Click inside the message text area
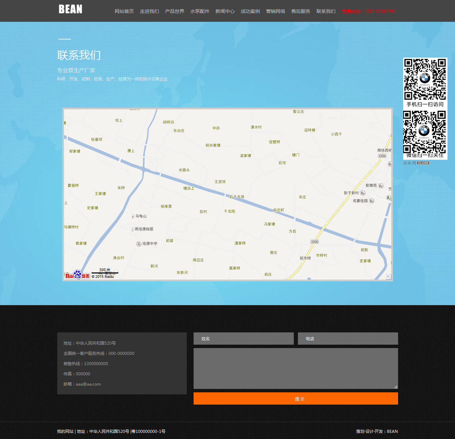Viewport: 455px width, 439px height. point(295,368)
